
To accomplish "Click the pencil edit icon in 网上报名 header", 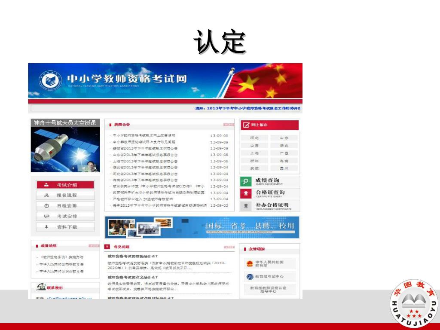I will click(x=246, y=125).
